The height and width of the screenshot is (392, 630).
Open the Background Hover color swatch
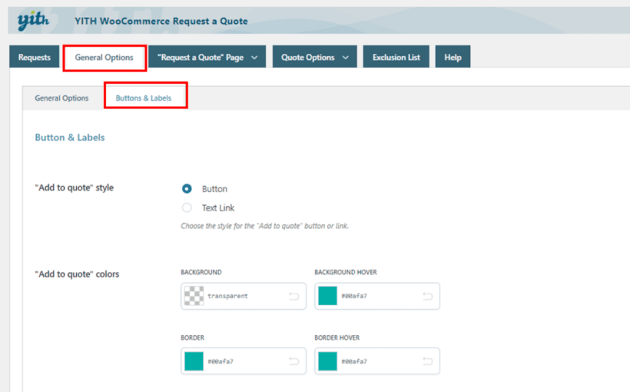click(x=327, y=296)
